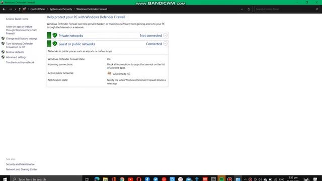Open Control Panel Home link

(17, 19)
